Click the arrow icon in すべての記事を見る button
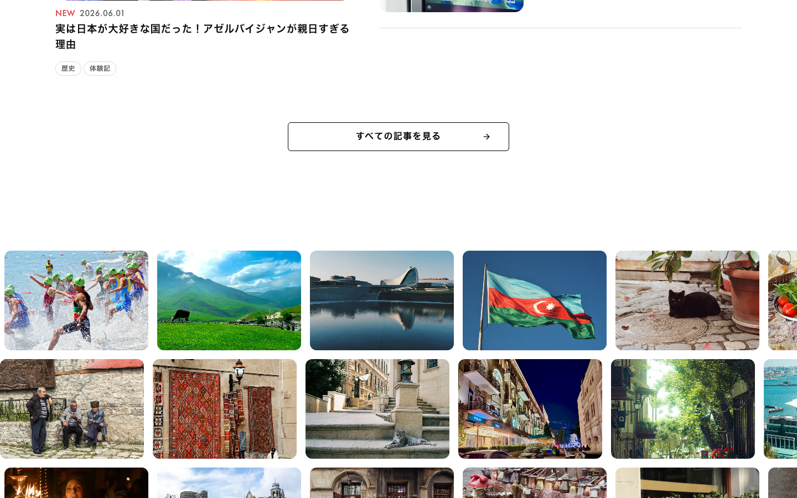The image size is (797, 498). pos(487,137)
